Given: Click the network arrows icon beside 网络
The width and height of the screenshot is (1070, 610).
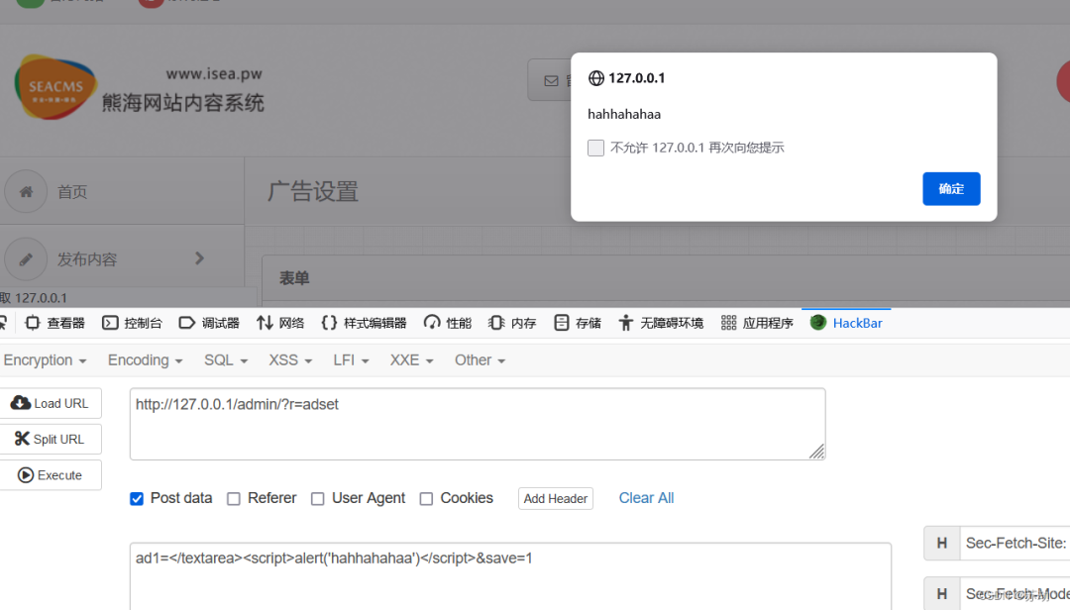Looking at the screenshot, I should (265, 323).
